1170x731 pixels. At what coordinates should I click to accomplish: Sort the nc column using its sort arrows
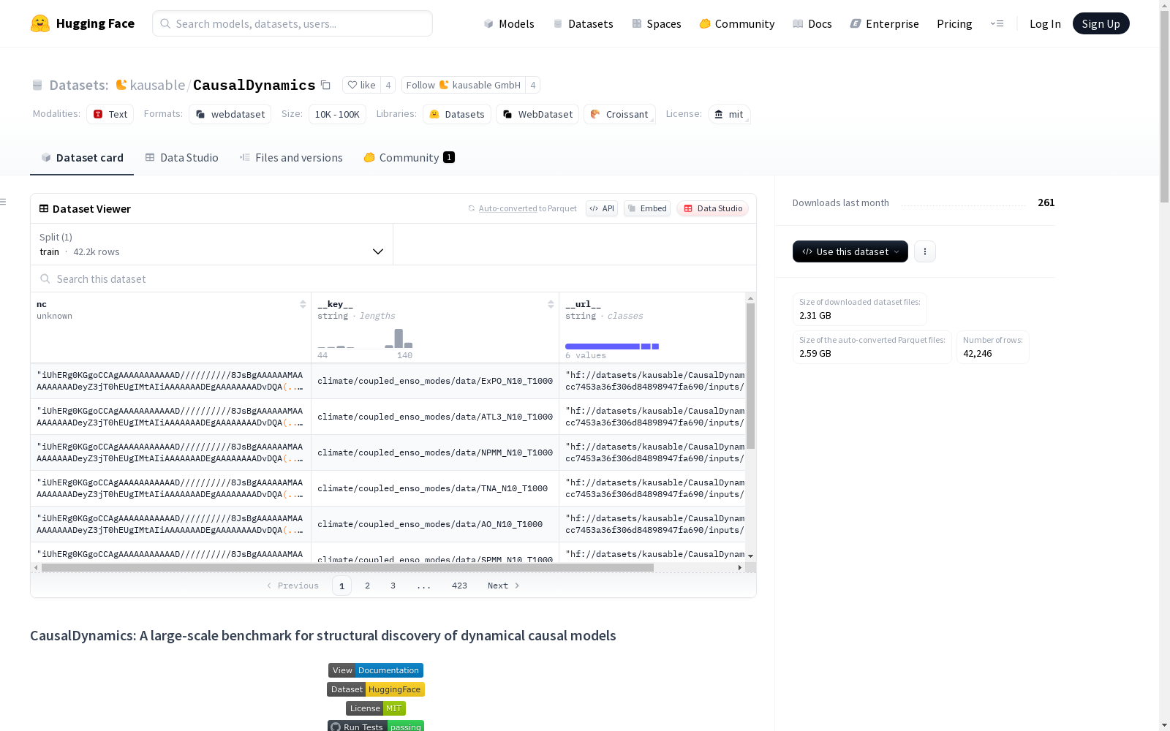[x=303, y=304]
